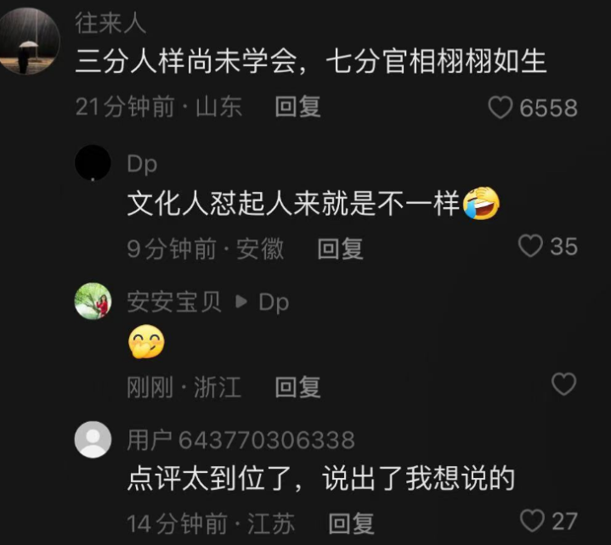Tap the blushing hand-over-mouth emoji
The image size is (611, 545).
click(x=146, y=341)
